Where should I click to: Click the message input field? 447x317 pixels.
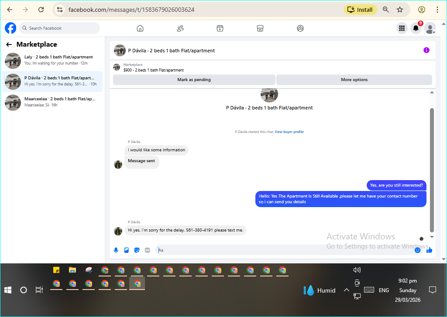click(x=285, y=250)
